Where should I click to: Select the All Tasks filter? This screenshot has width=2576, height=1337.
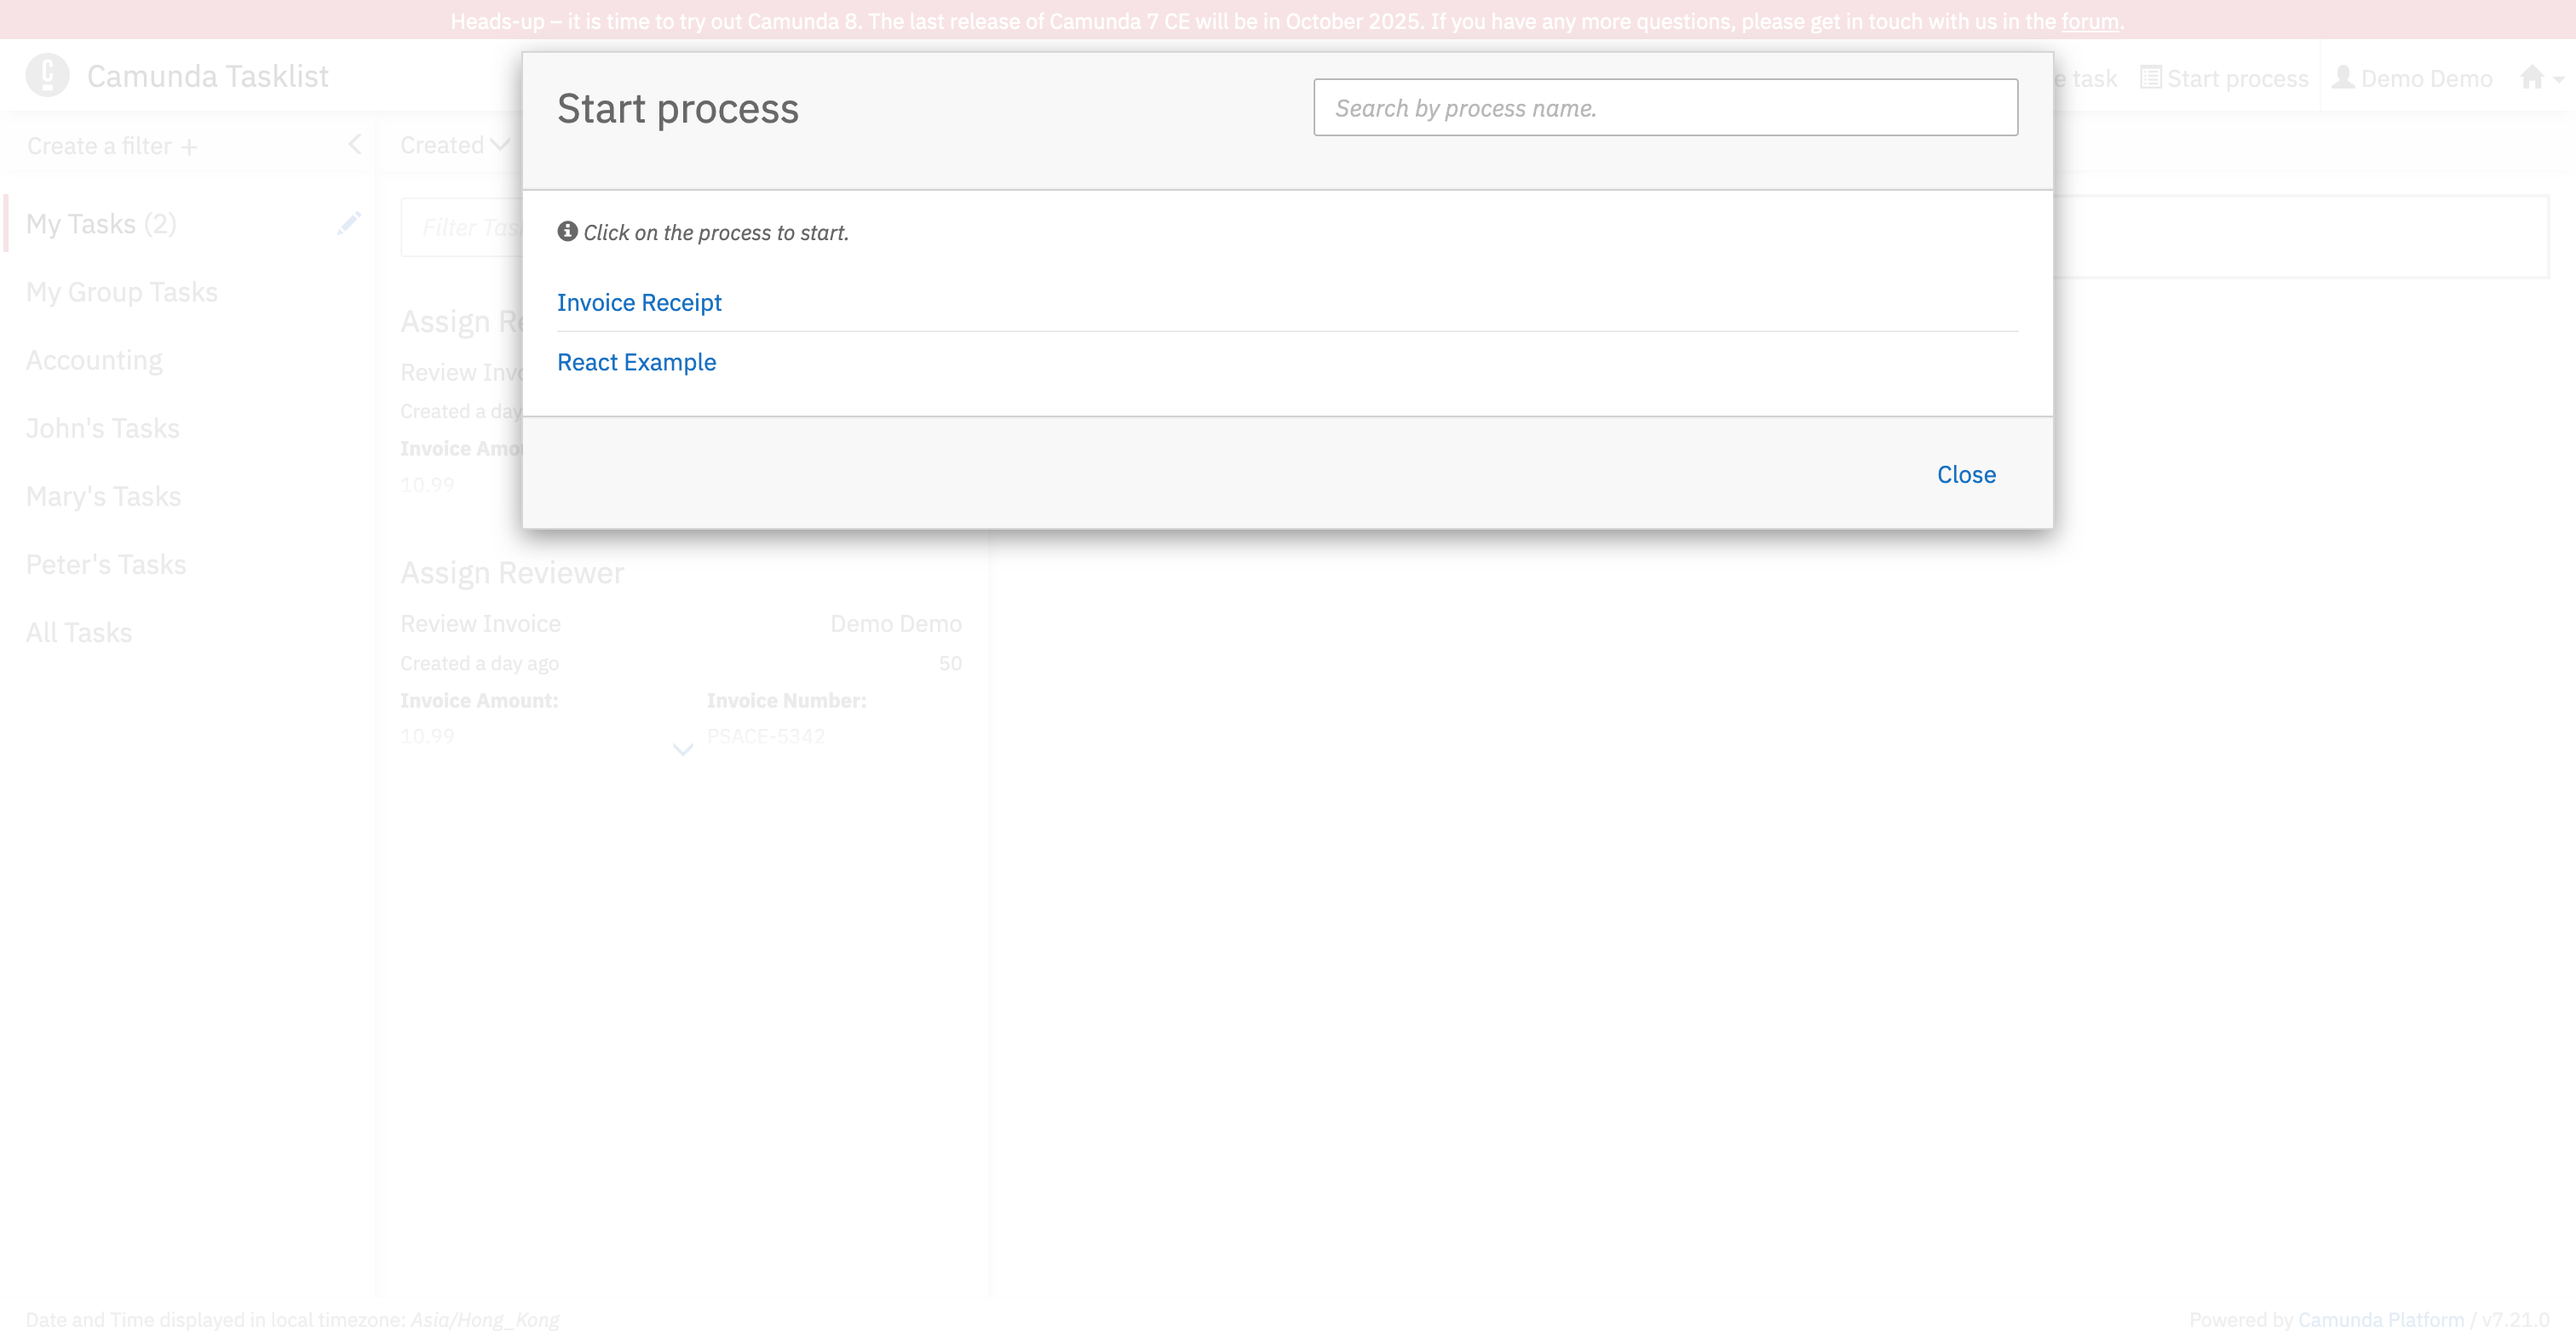coord(79,632)
